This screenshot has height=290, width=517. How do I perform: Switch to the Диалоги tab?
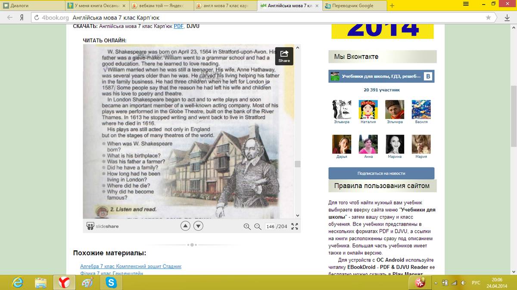pyautogui.click(x=30, y=6)
